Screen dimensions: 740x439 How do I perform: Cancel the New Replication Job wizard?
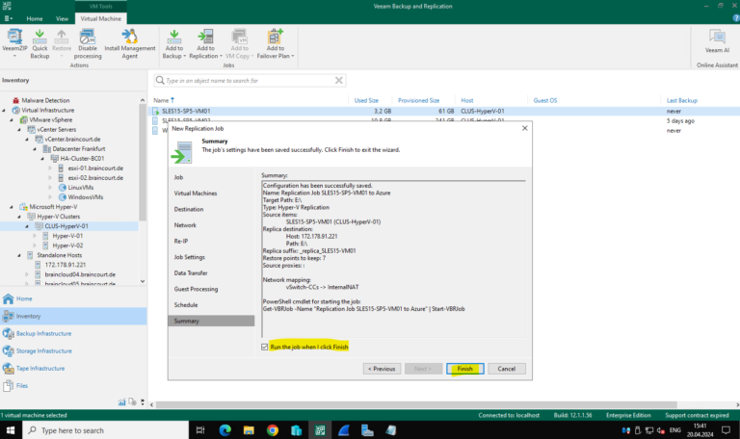tap(507, 369)
